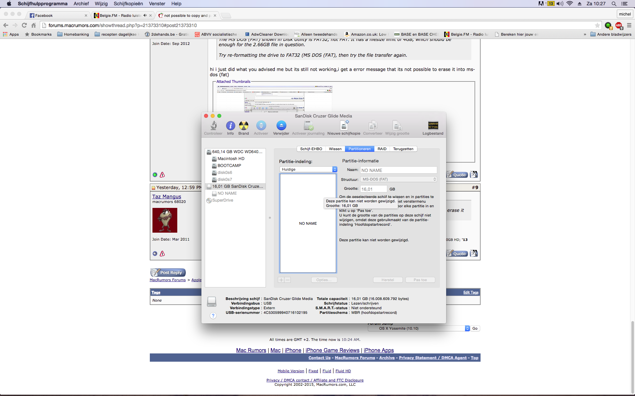
Task: Open the attached screenshot thumbnail
Action: coord(275,99)
